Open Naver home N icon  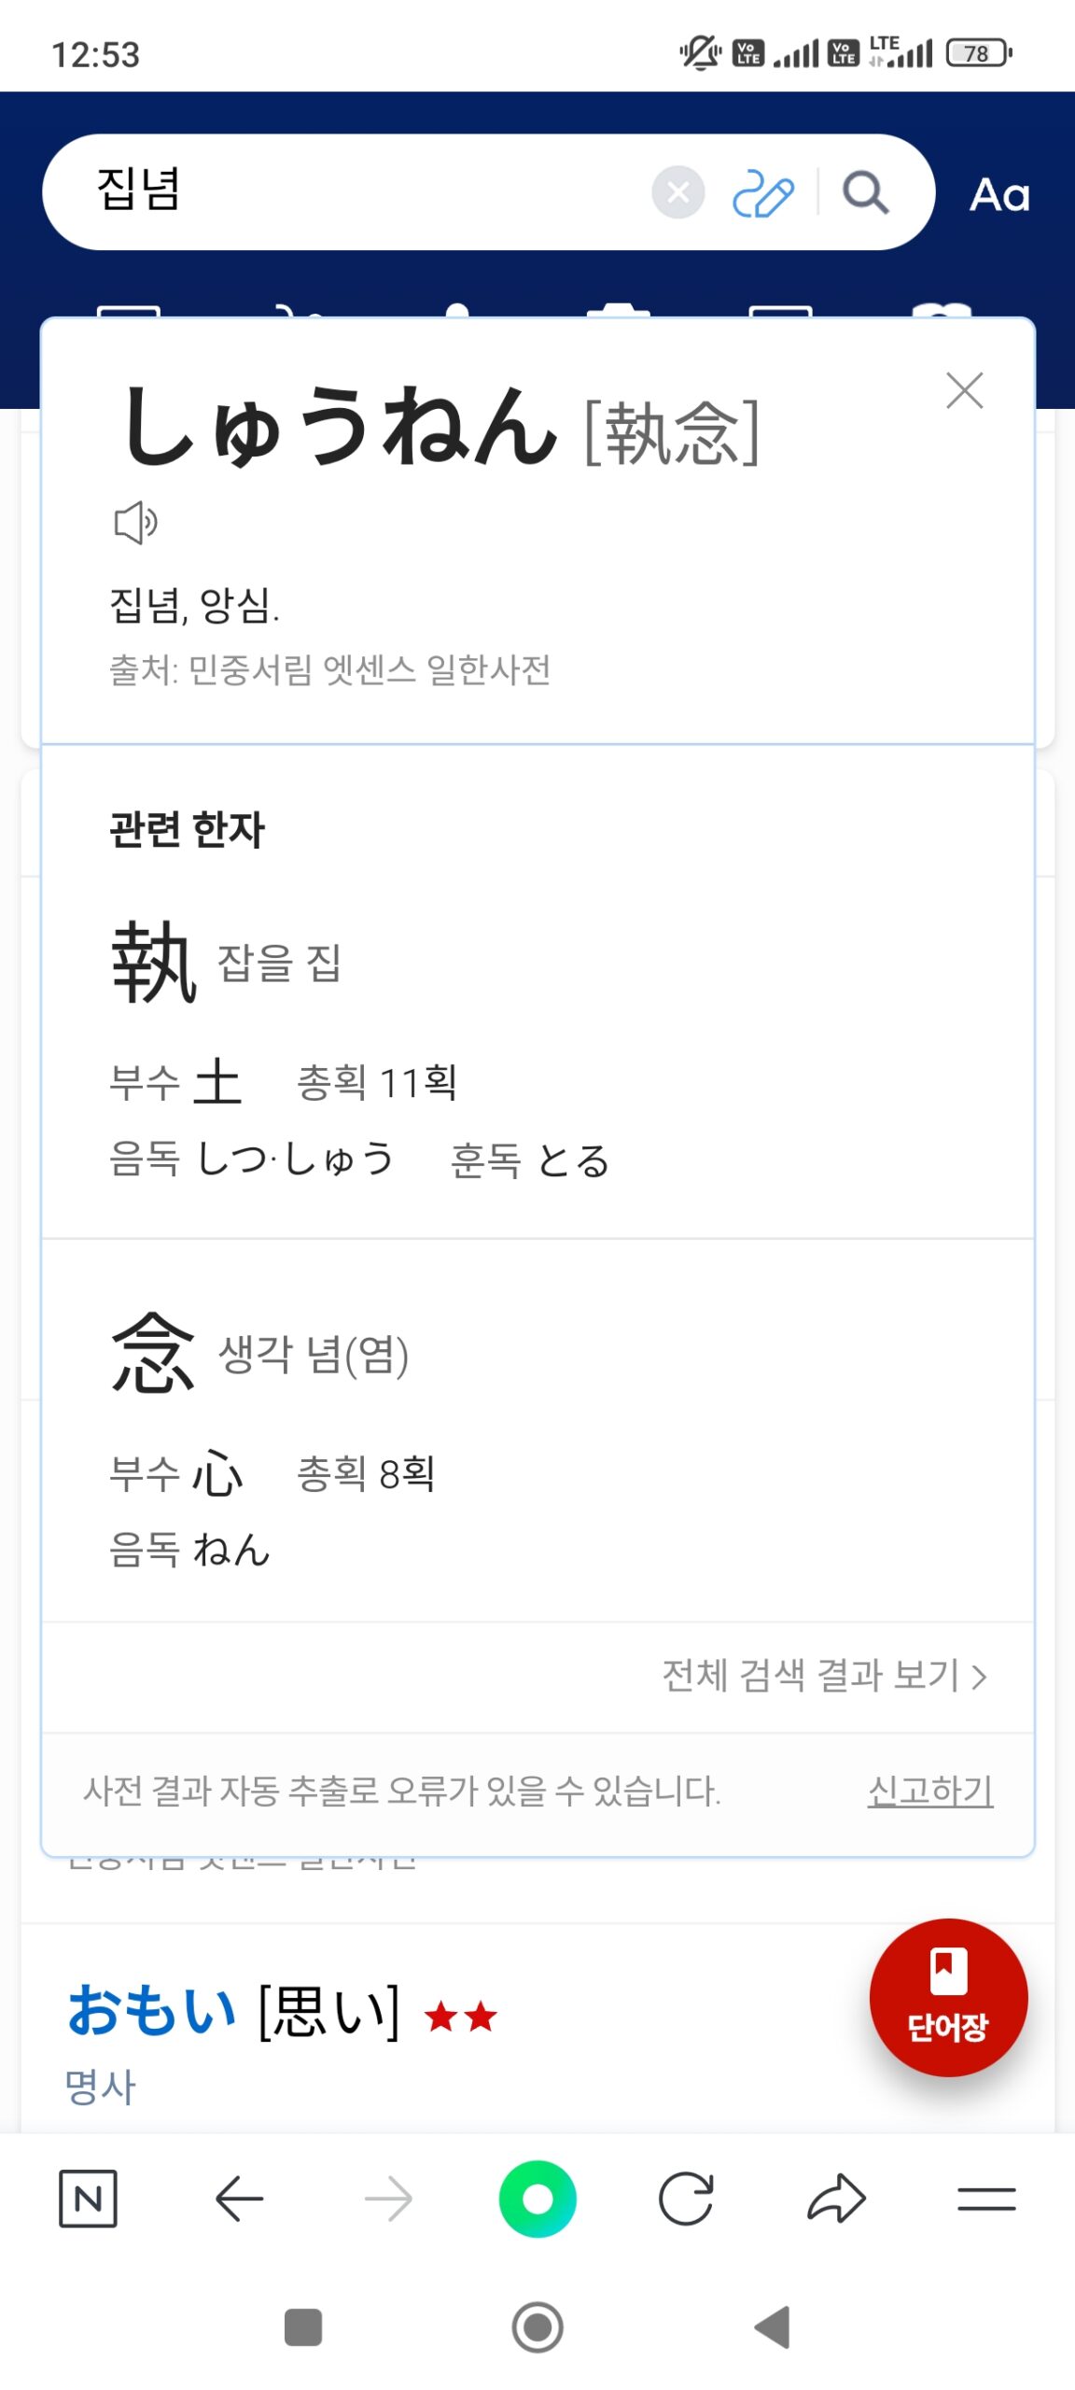(x=88, y=2199)
